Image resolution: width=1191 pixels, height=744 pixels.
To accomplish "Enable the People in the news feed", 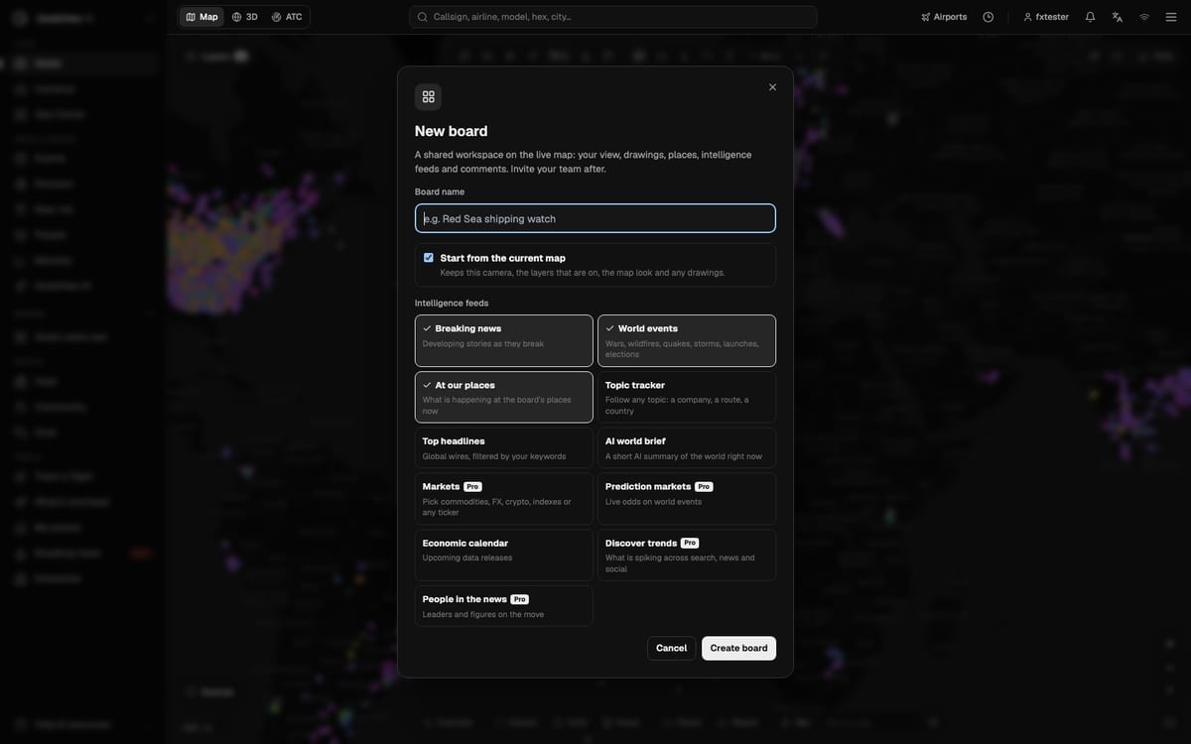I will click(504, 606).
